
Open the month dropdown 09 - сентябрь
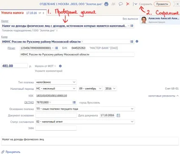[x=90, y=88]
